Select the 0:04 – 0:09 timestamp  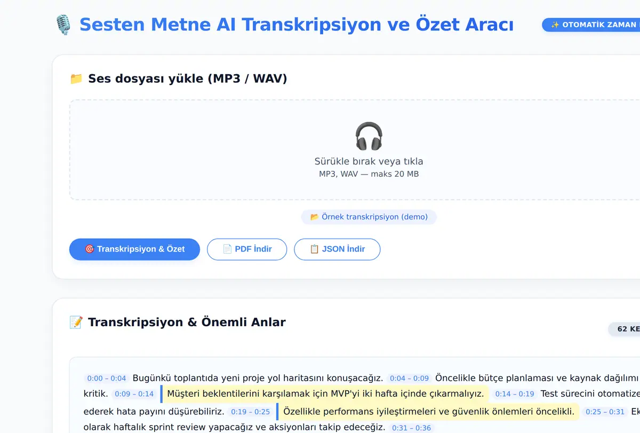tap(410, 379)
